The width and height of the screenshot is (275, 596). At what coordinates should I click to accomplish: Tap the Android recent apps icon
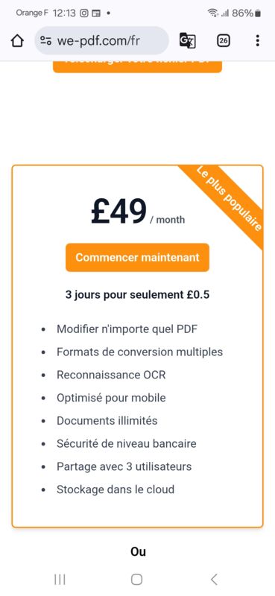coord(60,580)
